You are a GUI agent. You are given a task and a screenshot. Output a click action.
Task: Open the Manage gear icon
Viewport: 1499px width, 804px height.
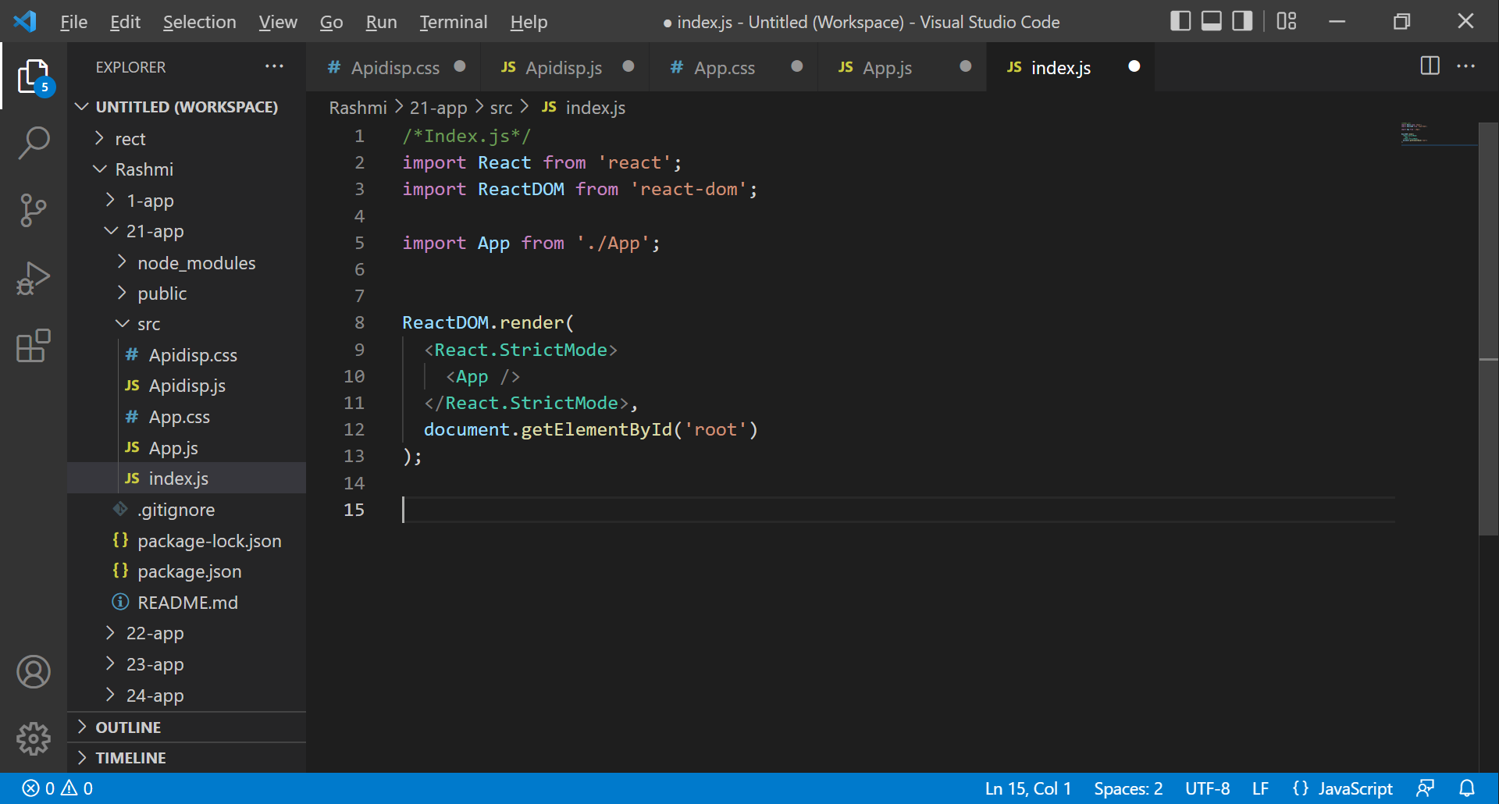(x=34, y=738)
